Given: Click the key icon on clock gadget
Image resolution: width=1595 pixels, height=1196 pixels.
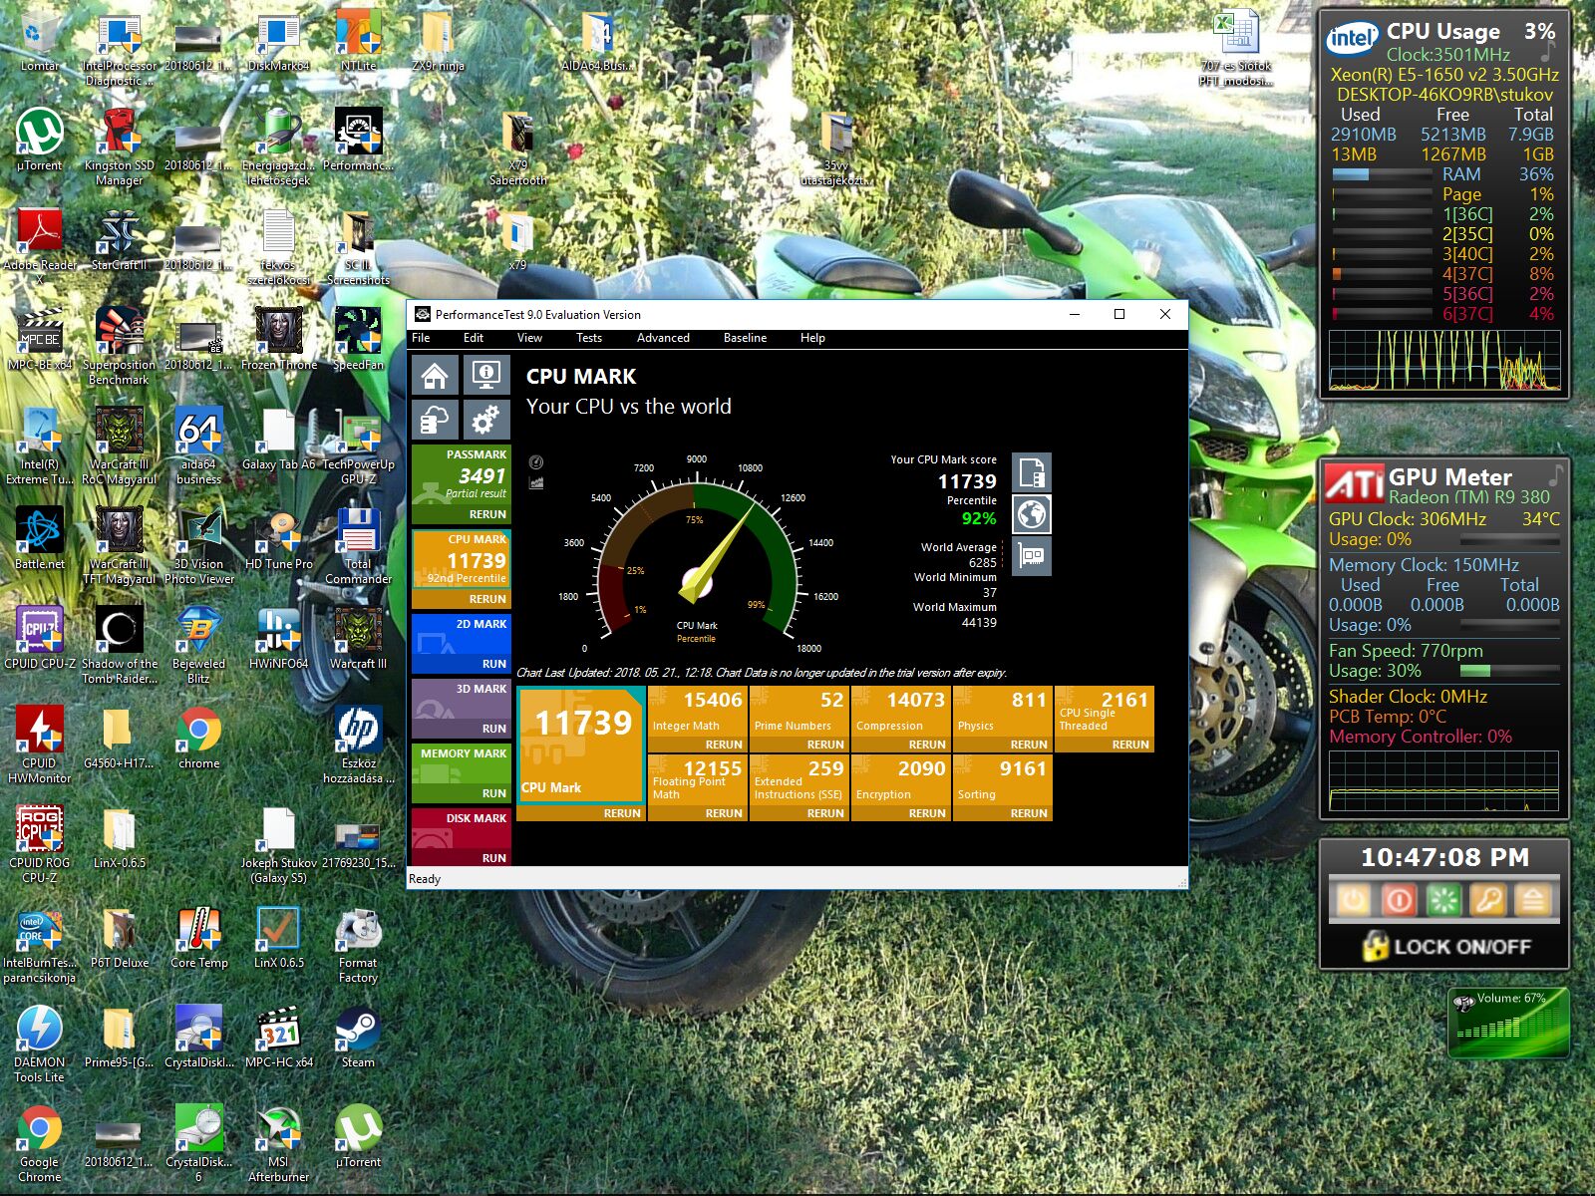Looking at the screenshot, I should tap(1488, 901).
